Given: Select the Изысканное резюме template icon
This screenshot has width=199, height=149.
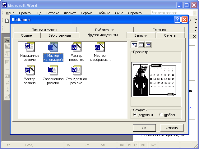Looking at the screenshot, I should coord(30,47).
